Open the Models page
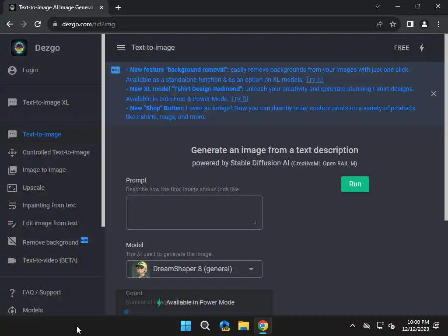The height and width of the screenshot is (336, 448). click(x=32, y=310)
